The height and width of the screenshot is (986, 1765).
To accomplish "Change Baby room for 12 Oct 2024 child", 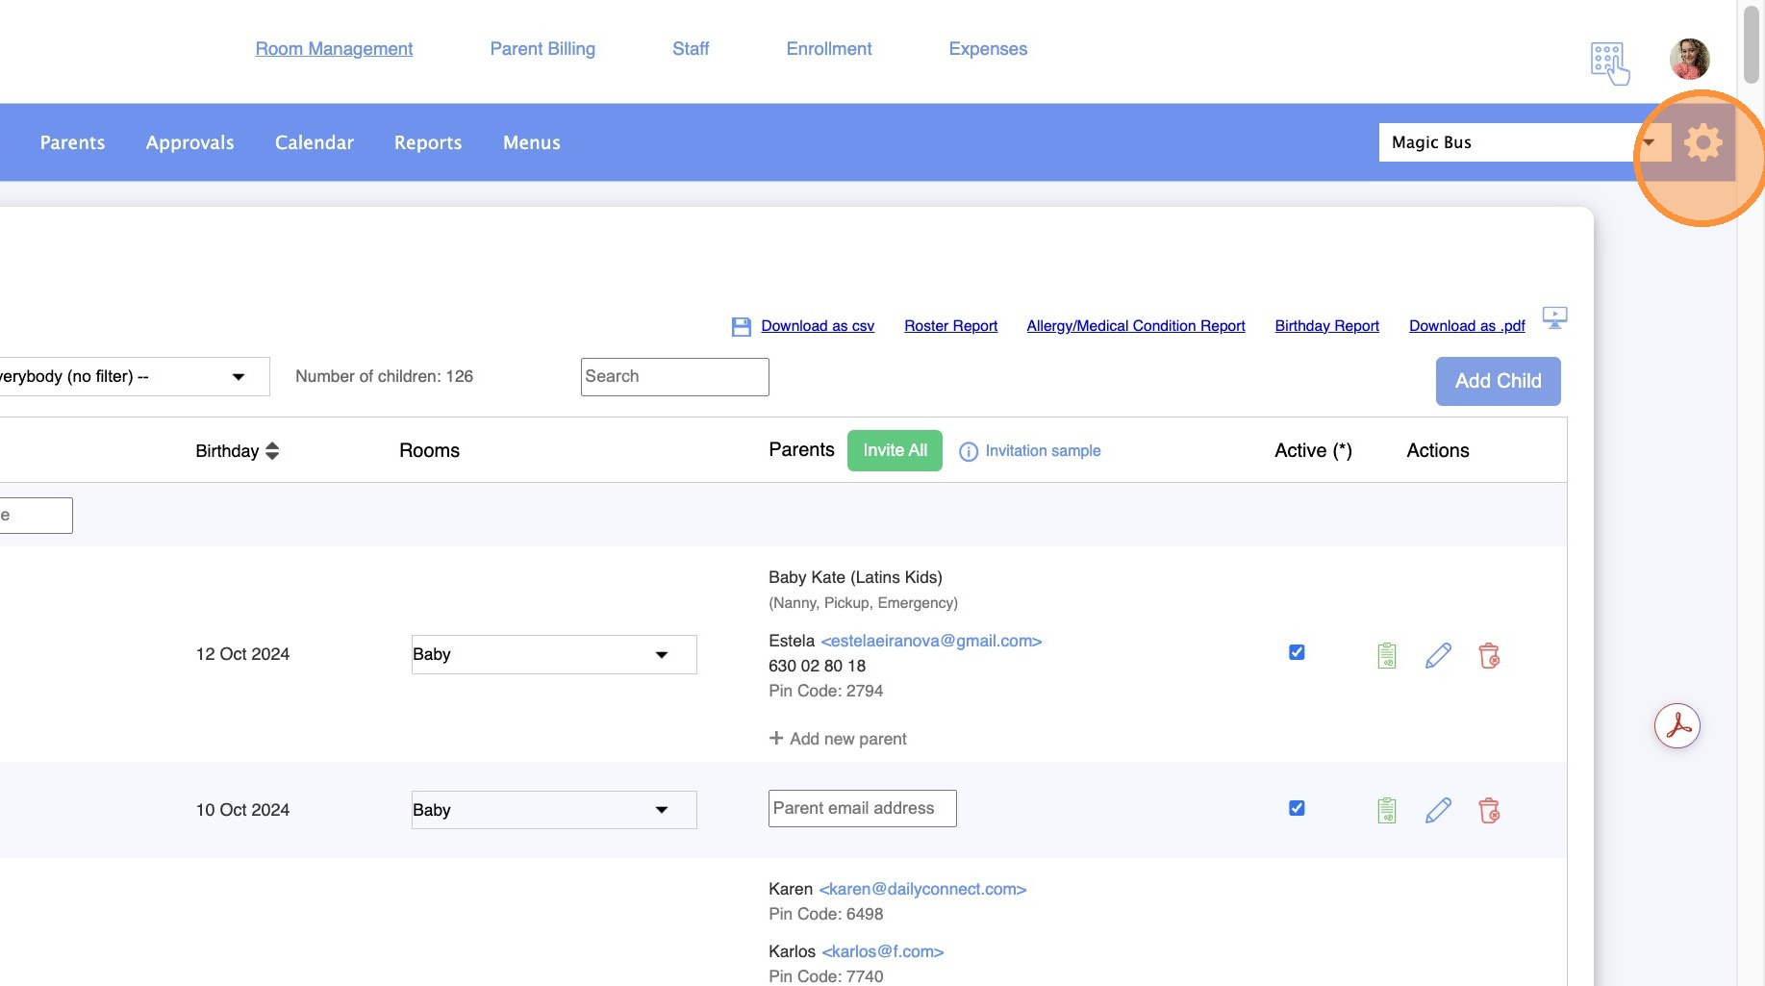I will [554, 654].
